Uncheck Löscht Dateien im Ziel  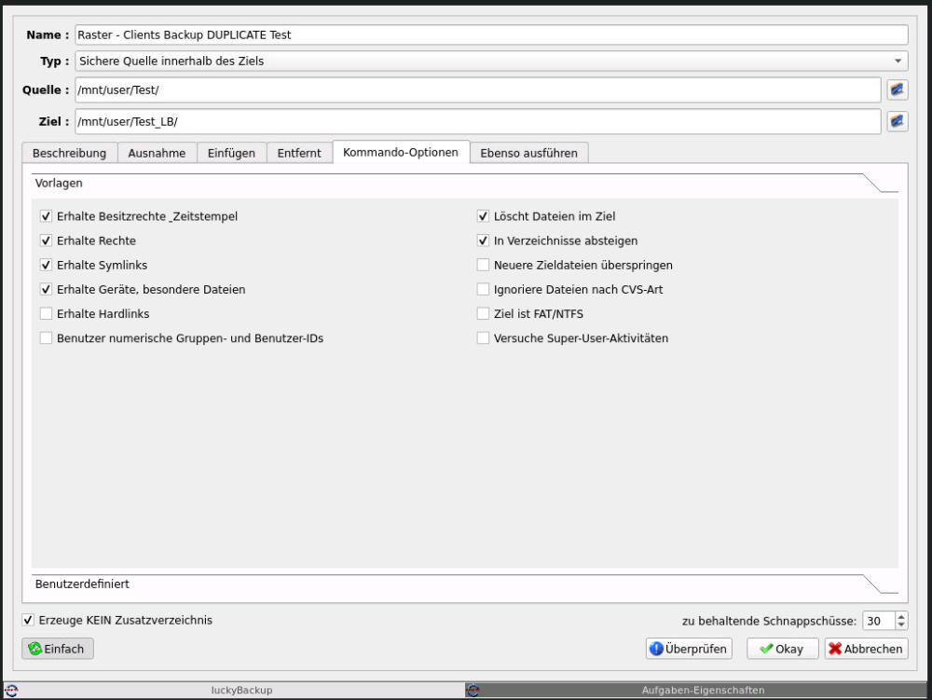(x=483, y=216)
